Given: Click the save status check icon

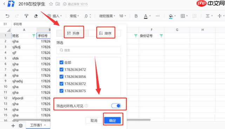Looking at the screenshot, I should coord(65,4).
